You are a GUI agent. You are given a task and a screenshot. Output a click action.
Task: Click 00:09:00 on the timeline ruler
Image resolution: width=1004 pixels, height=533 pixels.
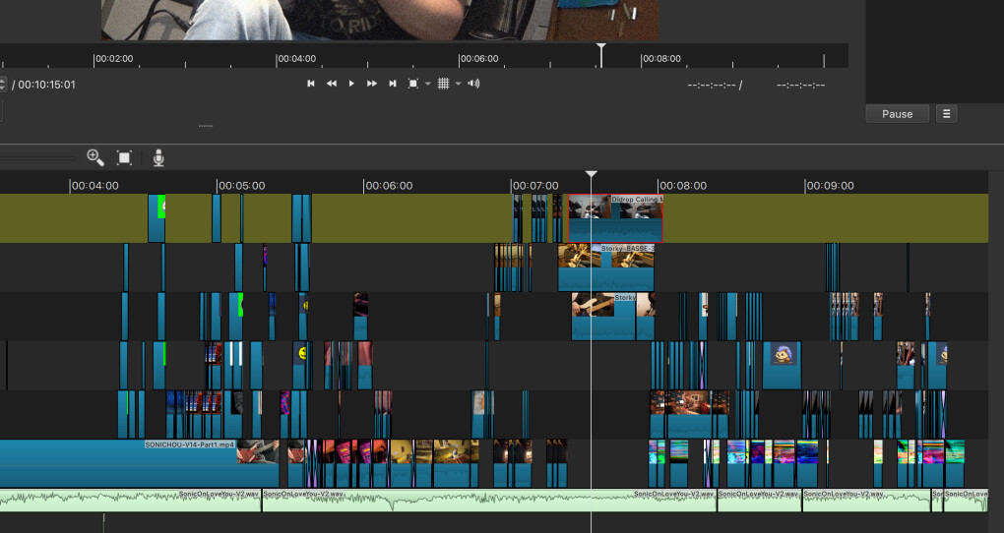pyautogui.click(x=830, y=186)
